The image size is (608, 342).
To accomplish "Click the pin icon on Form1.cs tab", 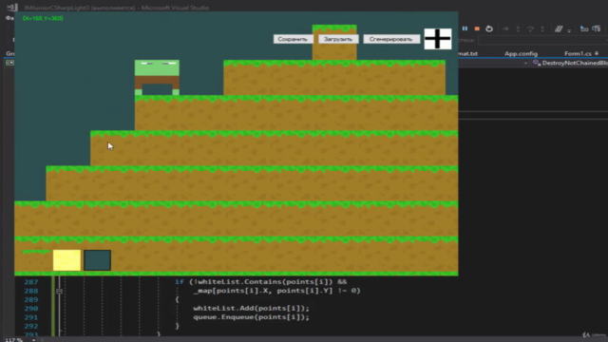I will tap(597, 53).
